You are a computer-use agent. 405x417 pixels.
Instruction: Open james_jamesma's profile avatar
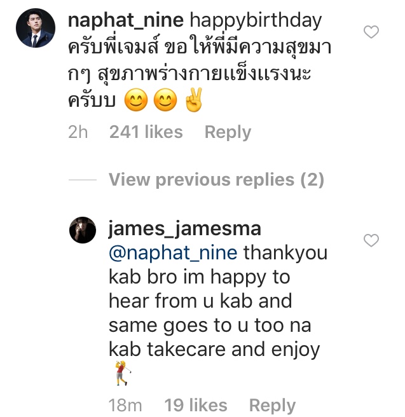click(x=83, y=229)
